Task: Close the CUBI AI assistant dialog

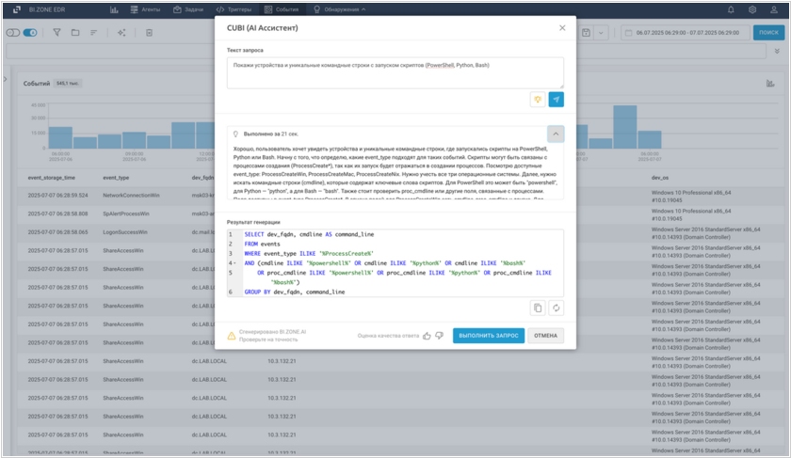Action: click(562, 28)
